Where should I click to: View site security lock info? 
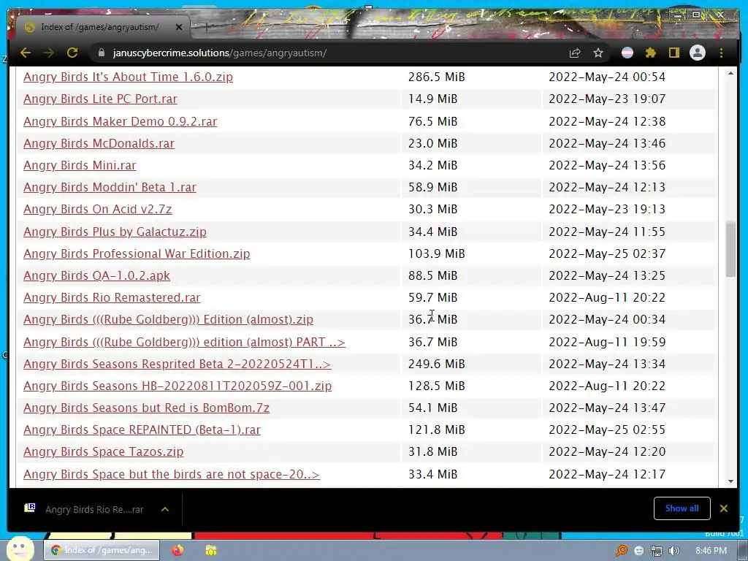(101, 53)
